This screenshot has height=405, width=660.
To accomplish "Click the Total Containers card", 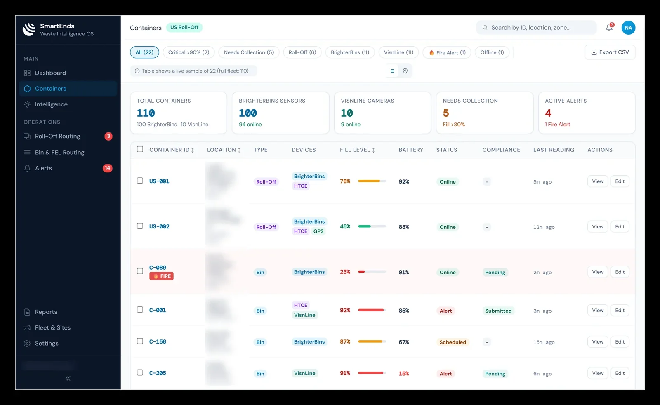I will [179, 113].
